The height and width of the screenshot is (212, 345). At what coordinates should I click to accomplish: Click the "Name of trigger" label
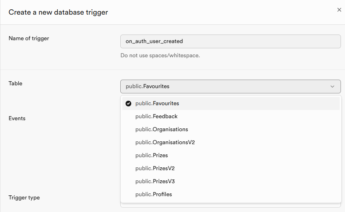click(29, 39)
